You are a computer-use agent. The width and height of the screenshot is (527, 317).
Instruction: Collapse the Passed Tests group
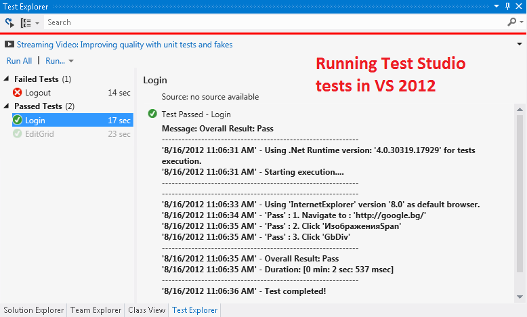(6, 106)
